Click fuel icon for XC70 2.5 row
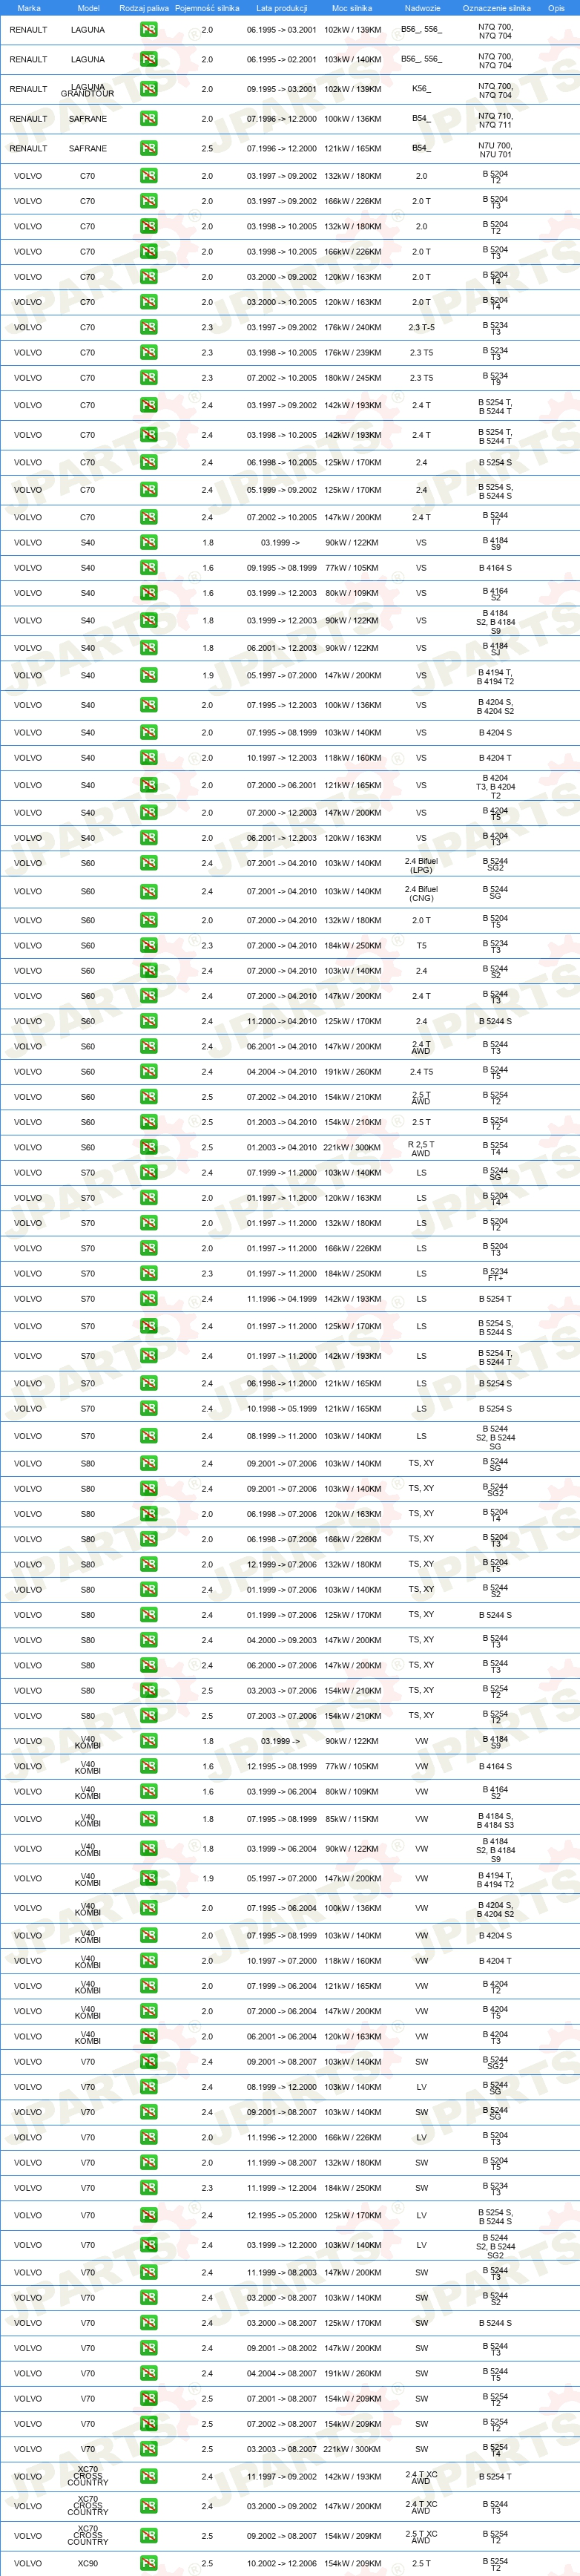Viewport: 580px width, 2576px height. coord(148,2536)
